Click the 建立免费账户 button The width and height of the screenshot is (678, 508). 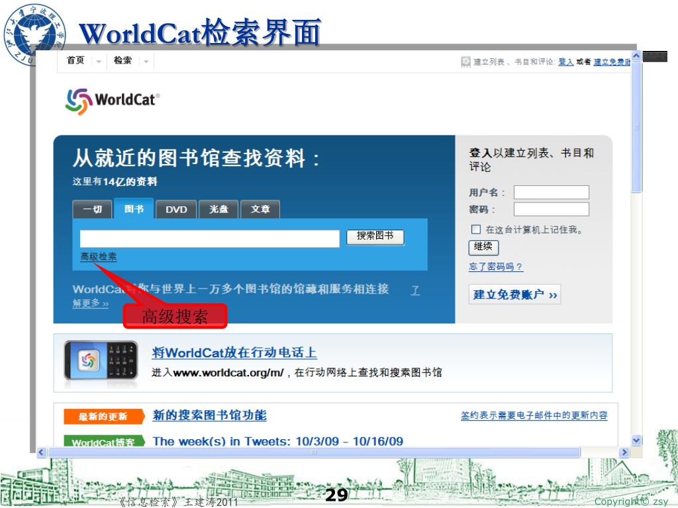(514, 294)
